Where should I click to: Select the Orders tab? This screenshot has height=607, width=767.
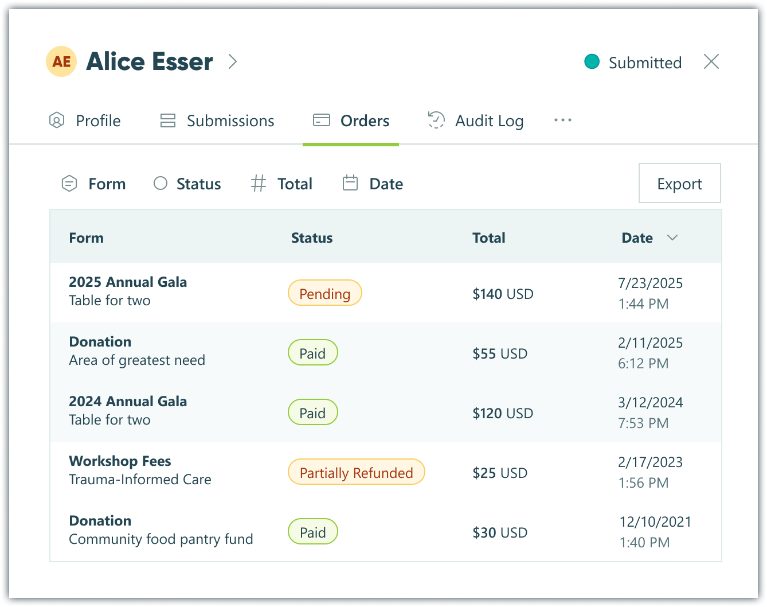point(351,120)
